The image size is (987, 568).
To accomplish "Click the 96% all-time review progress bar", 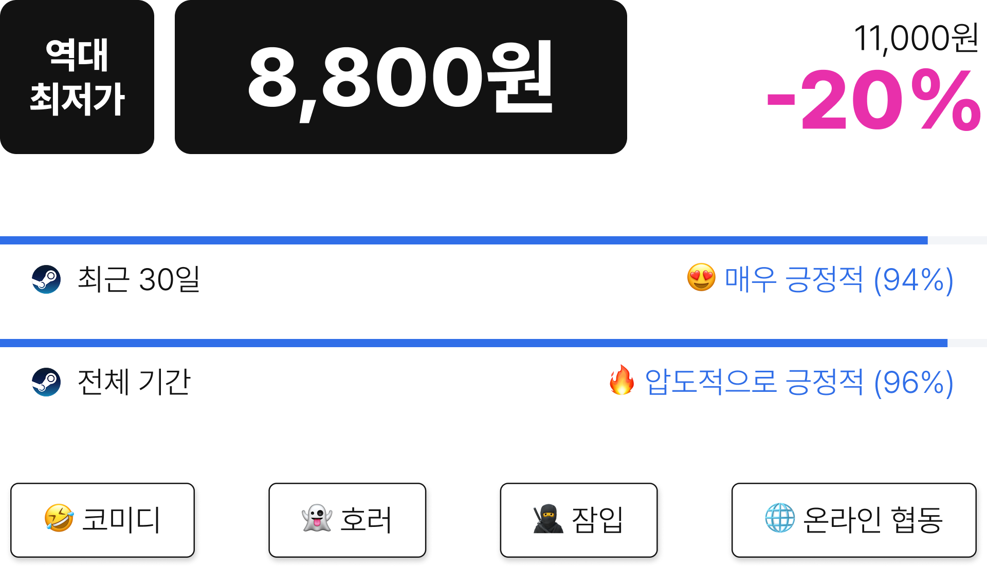I will click(493, 343).
